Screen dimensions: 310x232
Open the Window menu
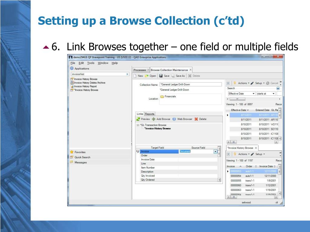pyautogui.click(x=103, y=63)
